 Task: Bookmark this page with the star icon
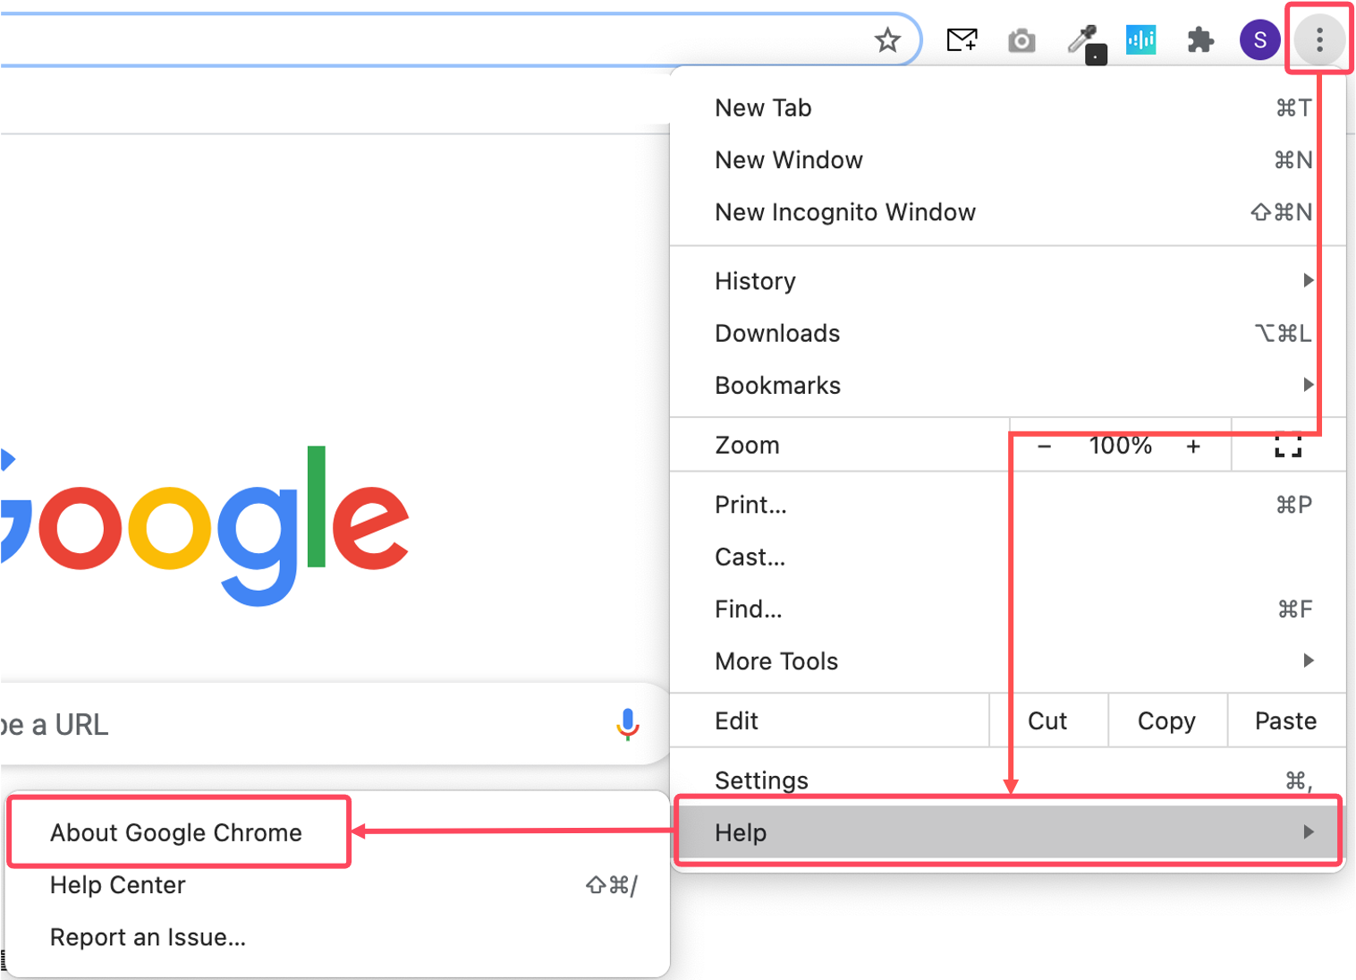click(x=886, y=40)
